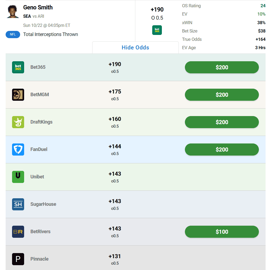Click the BetMGM lion logo
The height and width of the screenshot is (270, 272).
tap(18, 95)
